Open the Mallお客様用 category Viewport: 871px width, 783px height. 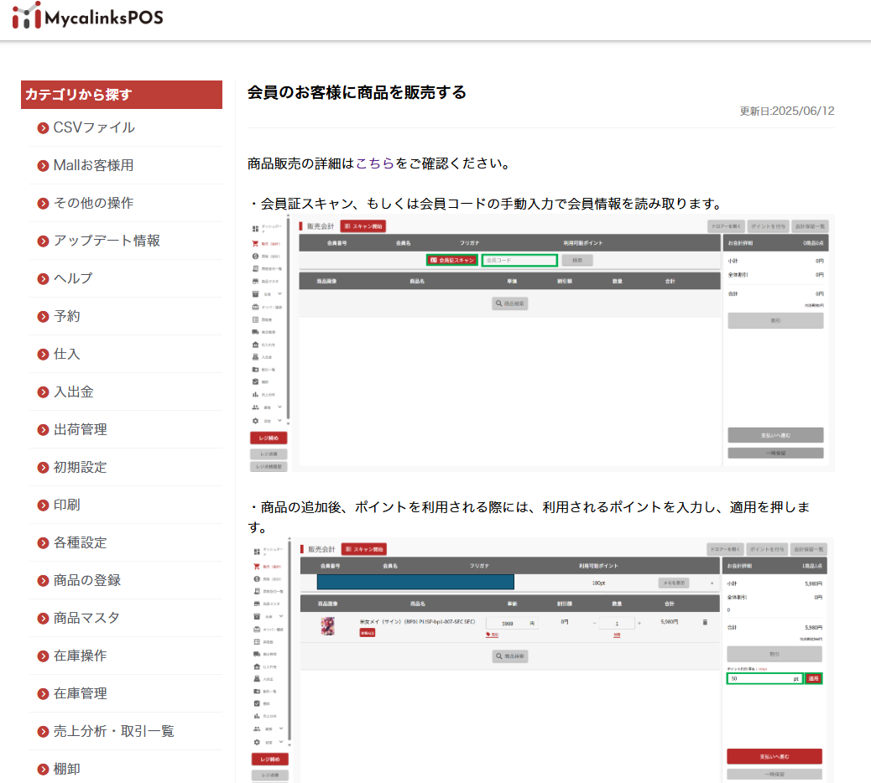click(x=93, y=166)
